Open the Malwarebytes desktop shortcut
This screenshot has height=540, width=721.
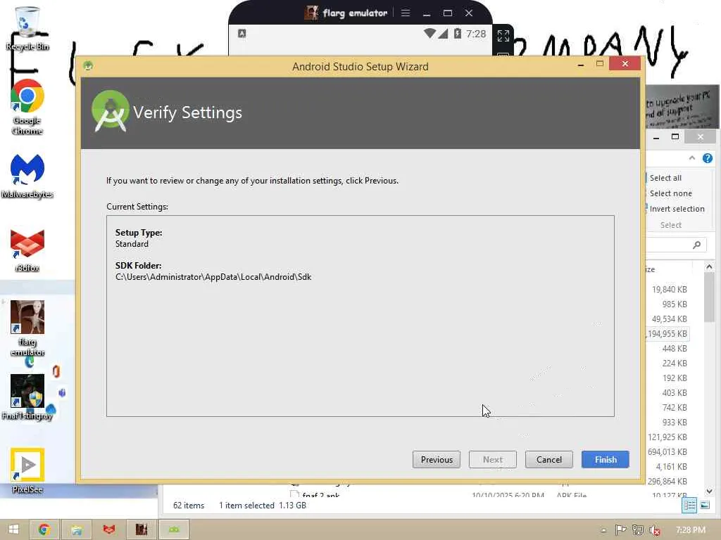[x=27, y=176]
